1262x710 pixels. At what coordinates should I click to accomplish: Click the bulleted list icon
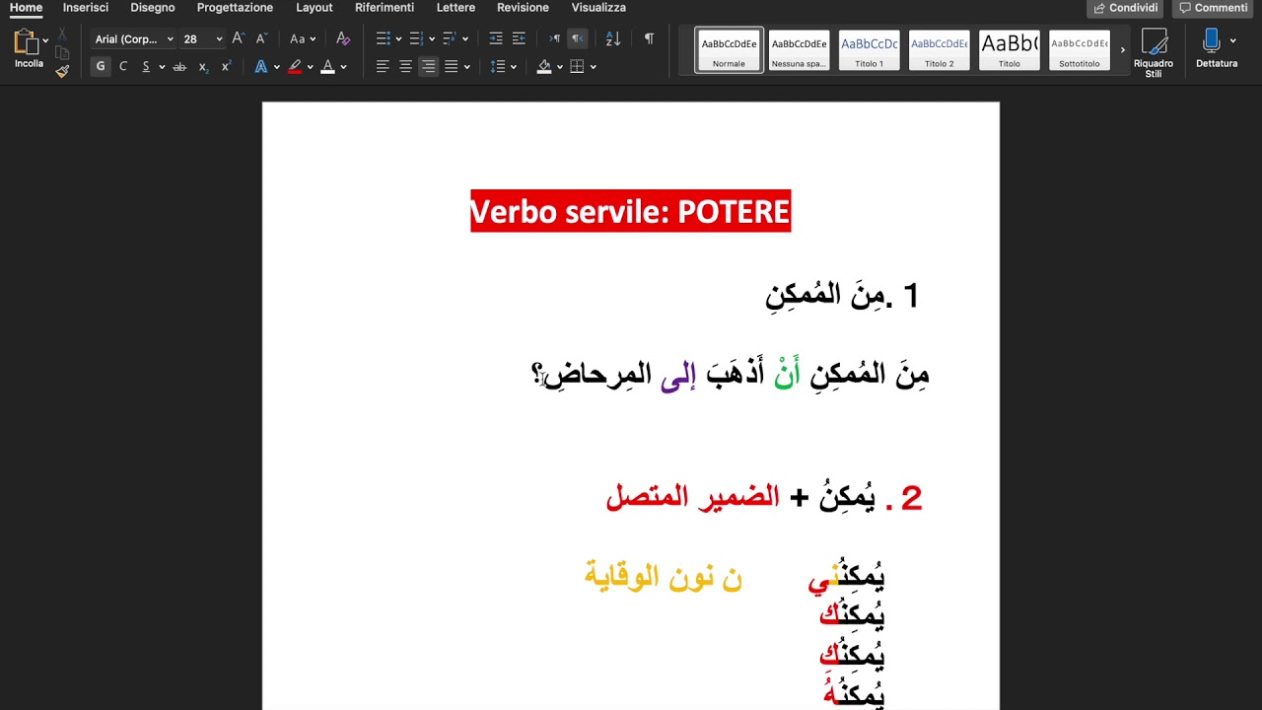384,38
